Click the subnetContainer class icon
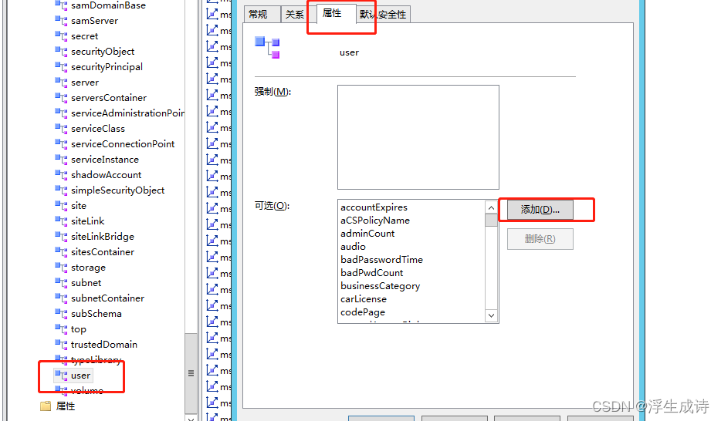Screen dimensions: 721x421 (61, 298)
